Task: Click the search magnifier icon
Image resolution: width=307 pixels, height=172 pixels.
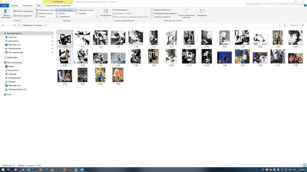Action: pyautogui.click(x=303, y=25)
